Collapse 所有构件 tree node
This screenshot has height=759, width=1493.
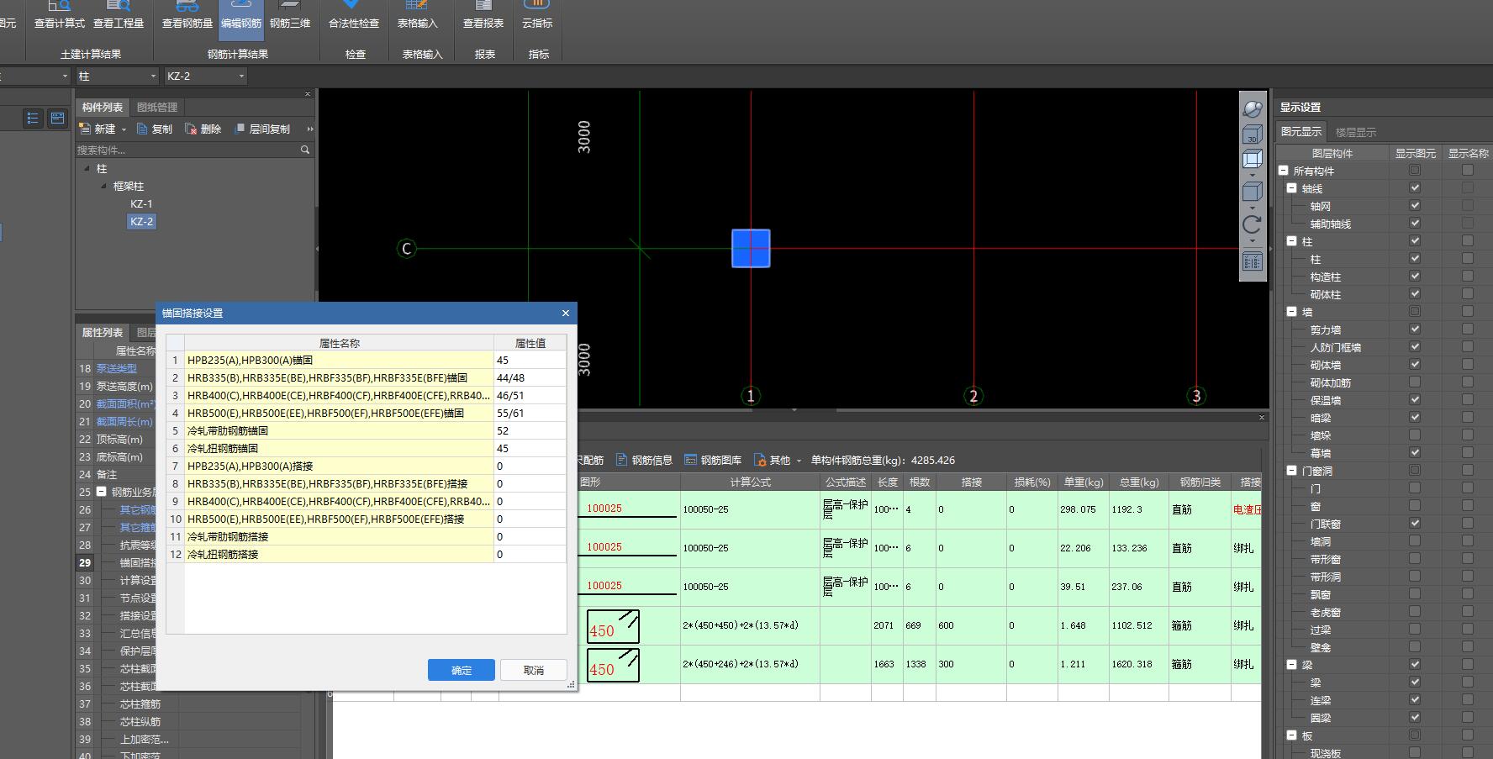click(1284, 170)
